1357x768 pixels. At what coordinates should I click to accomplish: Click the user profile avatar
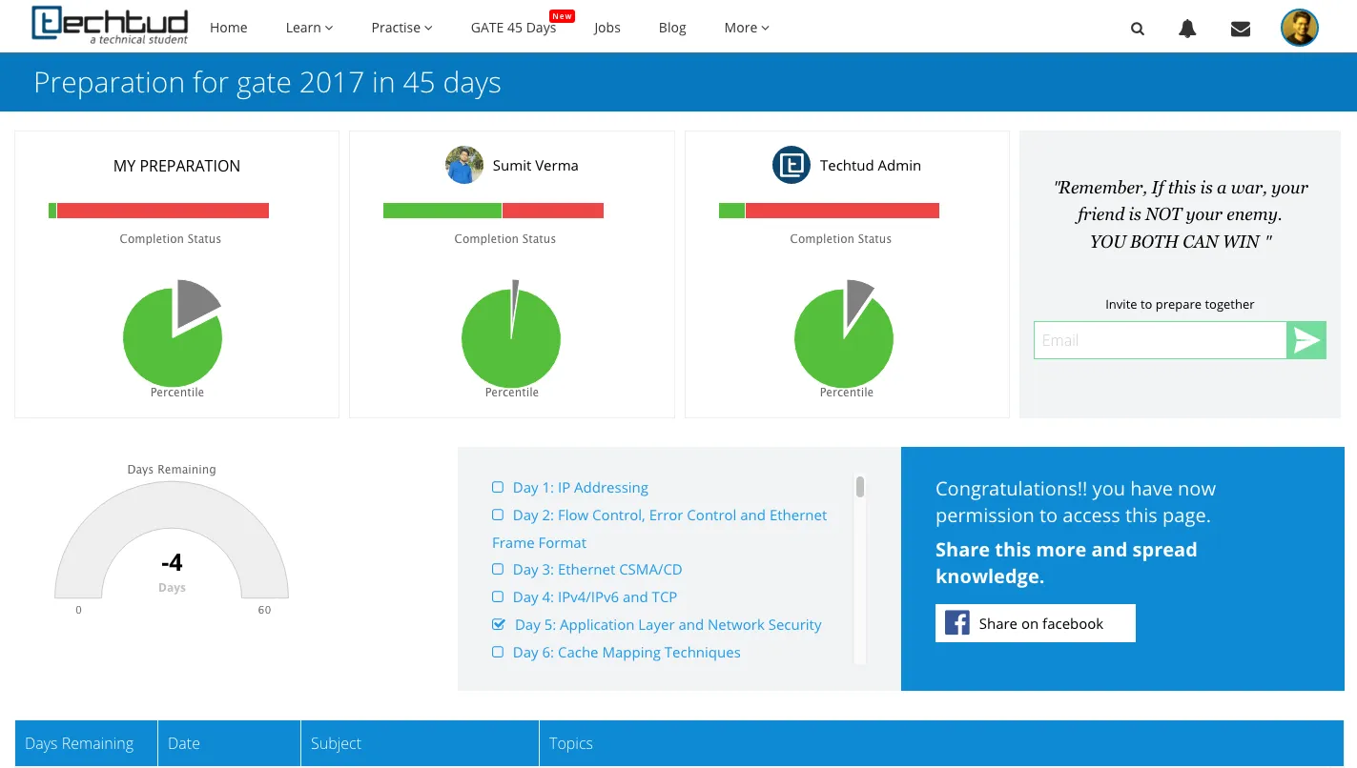1299,28
